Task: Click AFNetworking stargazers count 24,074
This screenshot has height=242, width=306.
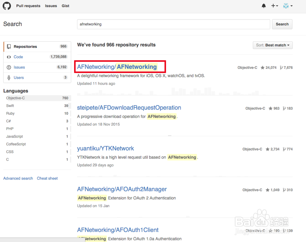Action: point(269,68)
